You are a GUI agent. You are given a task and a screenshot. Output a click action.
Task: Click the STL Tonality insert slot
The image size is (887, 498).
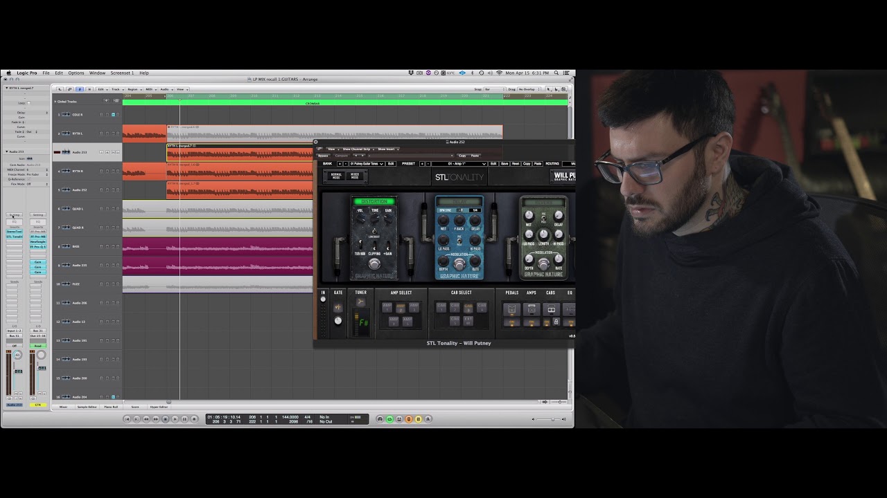coord(14,237)
